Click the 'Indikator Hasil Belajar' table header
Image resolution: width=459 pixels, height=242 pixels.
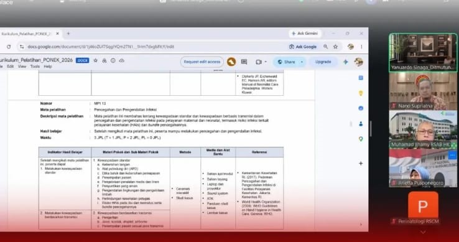point(65,152)
